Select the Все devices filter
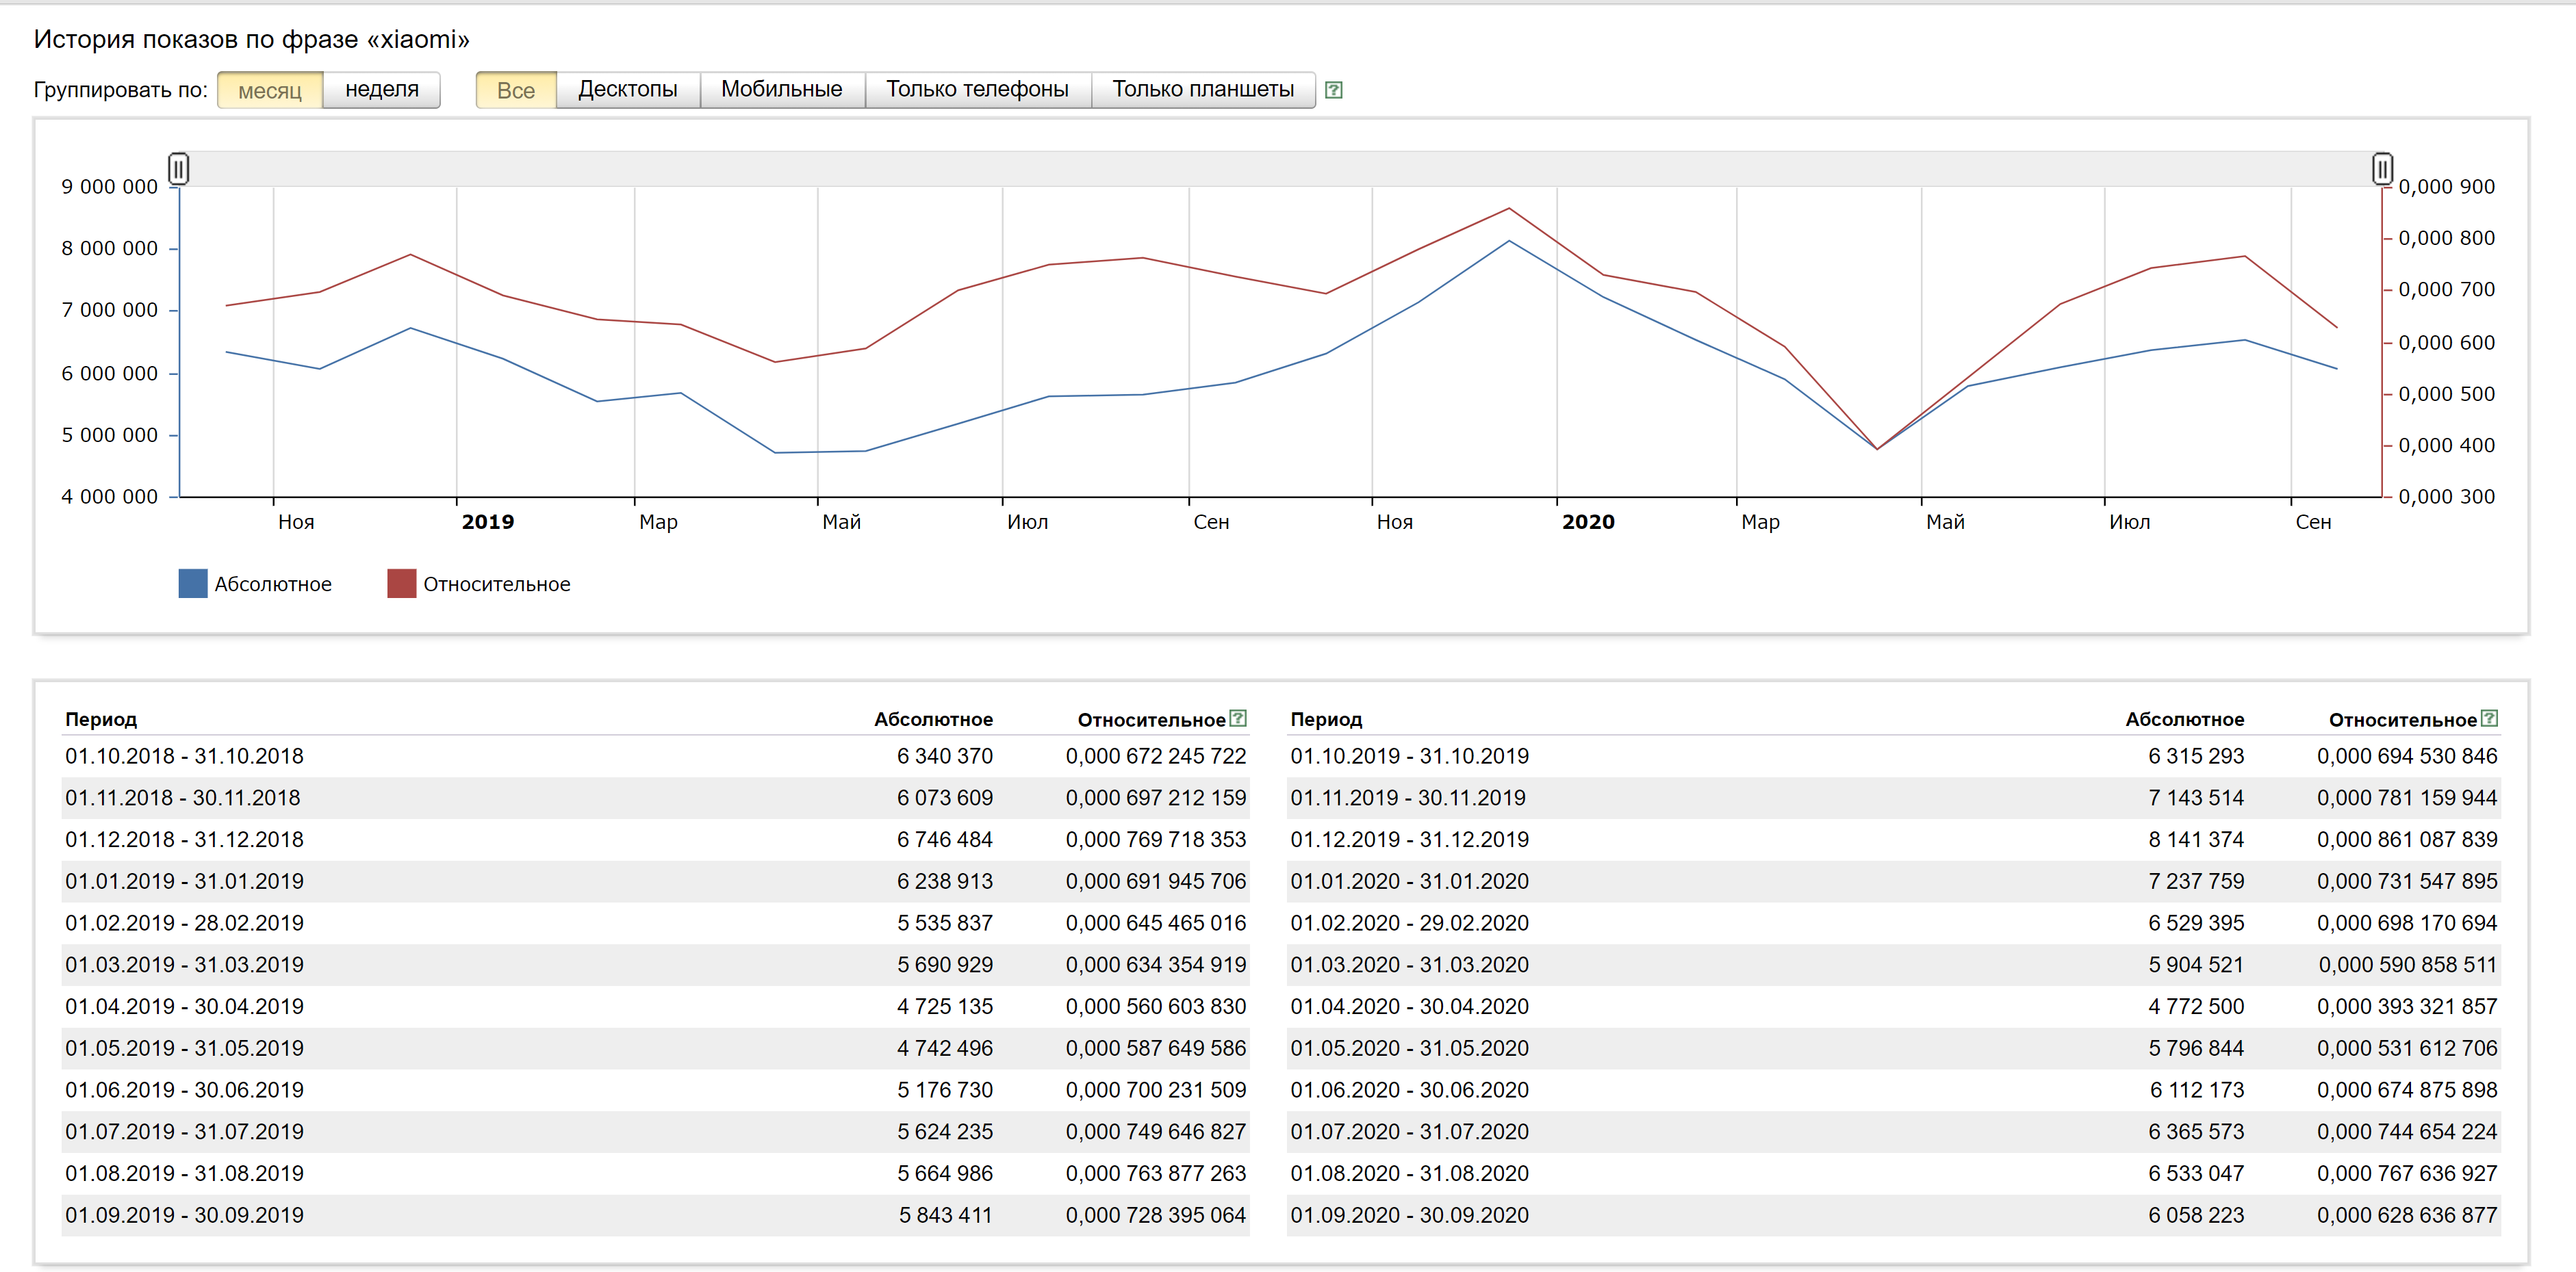The image size is (2576, 1272). click(516, 90)
